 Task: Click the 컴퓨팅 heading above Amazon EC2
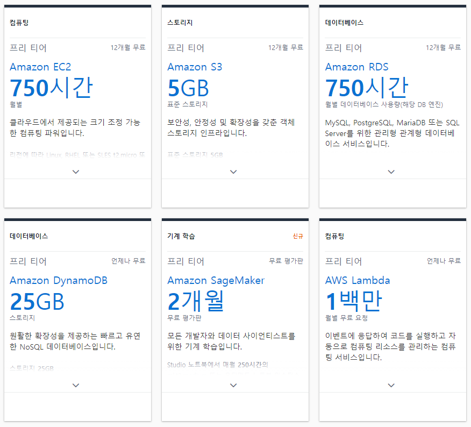(19, 23)
